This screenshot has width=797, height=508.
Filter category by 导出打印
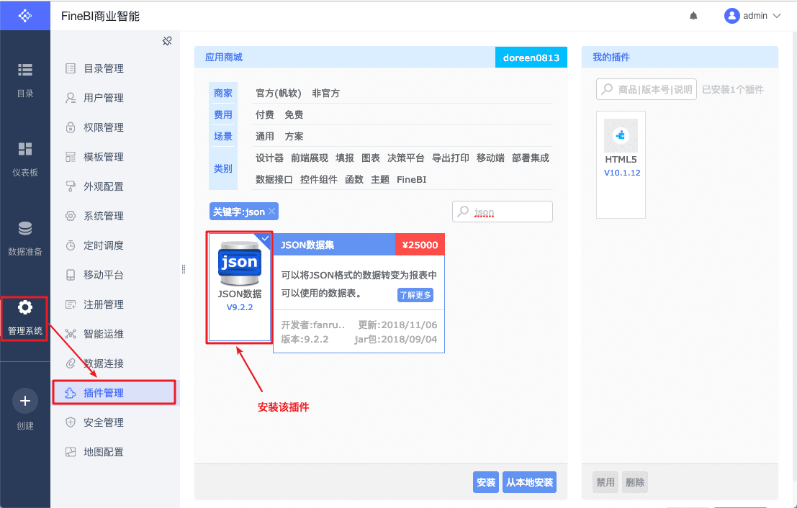451,158
